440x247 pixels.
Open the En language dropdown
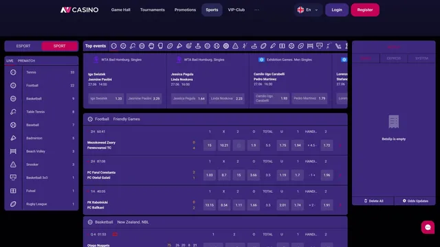[x=308, y=10]
